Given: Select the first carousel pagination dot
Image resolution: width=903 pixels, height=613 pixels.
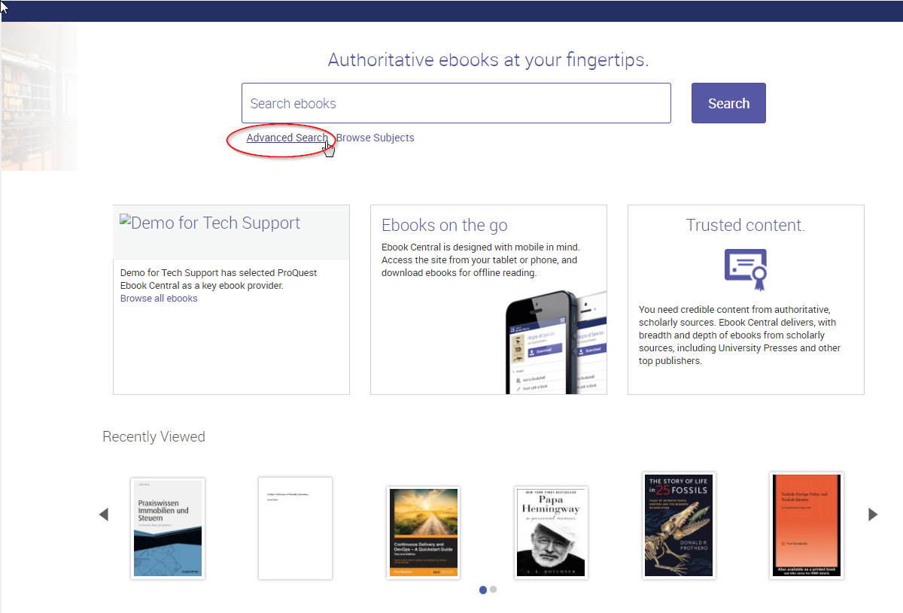Looking at the screenshot, I should tap(483, 590).
